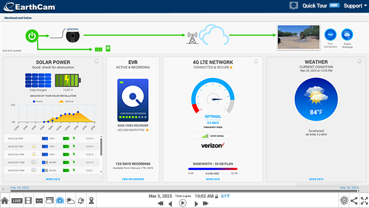This screenshot has width=369, height=208.
Task: Open the settings flower-gear icon
Action: coord(344,200)
